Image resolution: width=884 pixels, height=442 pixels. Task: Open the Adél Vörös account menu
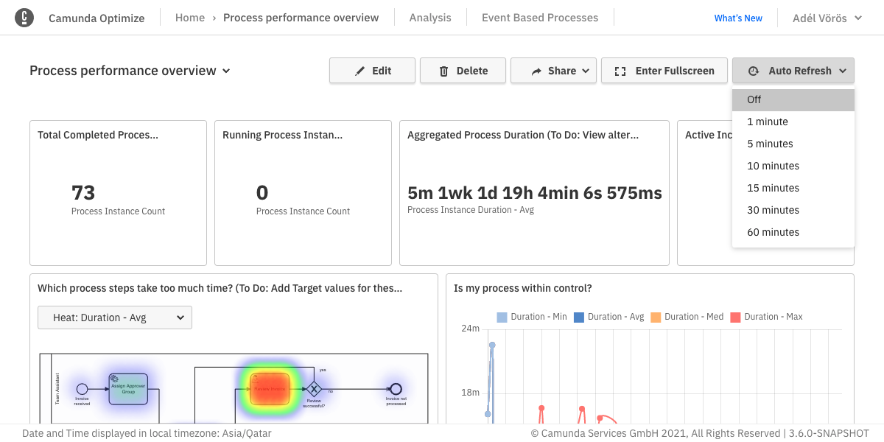tap(827, 18)
